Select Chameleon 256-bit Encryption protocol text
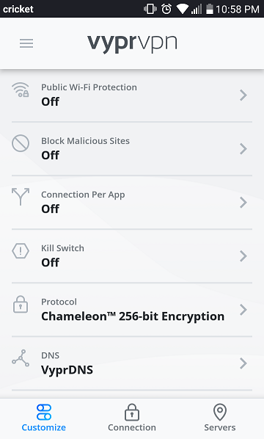Screen dimensions: 264x439 [x=133, y=316]
